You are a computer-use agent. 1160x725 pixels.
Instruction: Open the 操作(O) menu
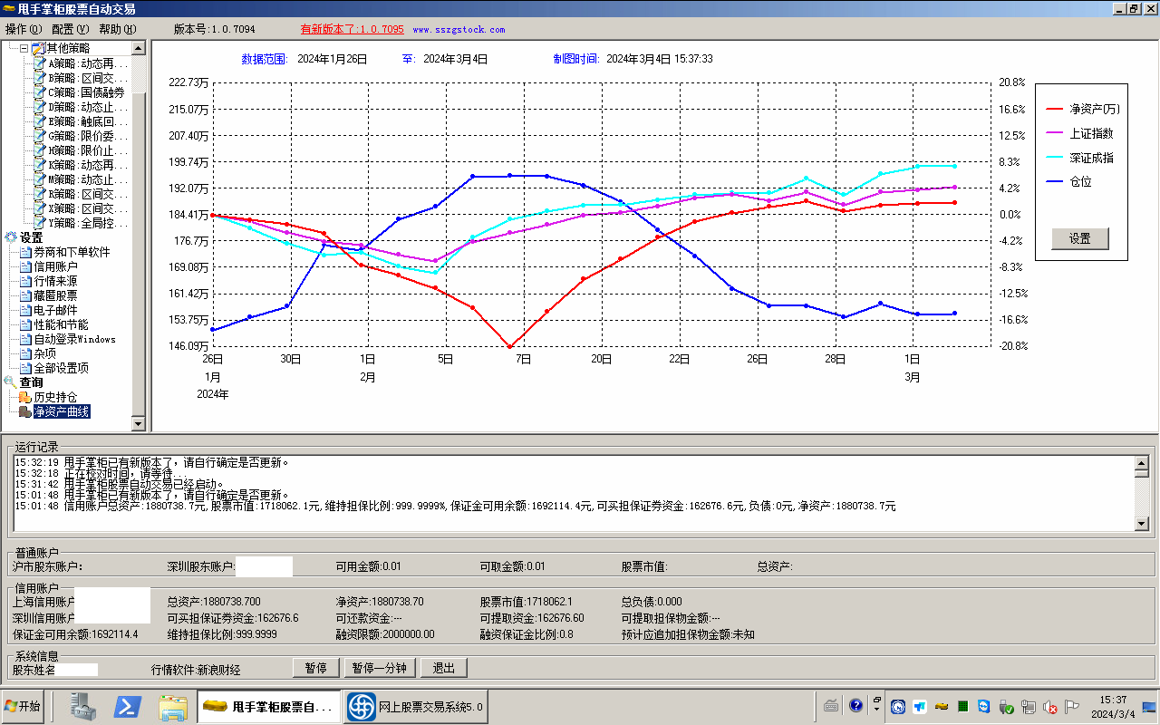tap(24, 29)
